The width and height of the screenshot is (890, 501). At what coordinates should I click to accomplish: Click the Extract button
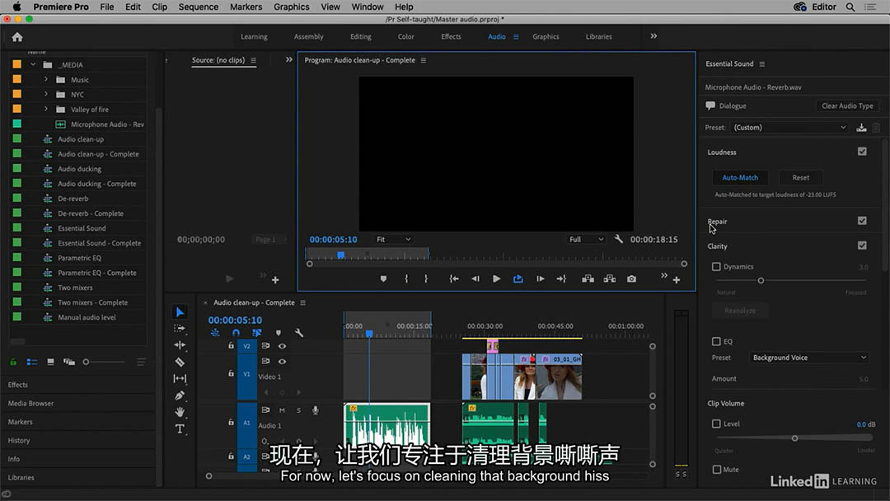pos(610,279)
